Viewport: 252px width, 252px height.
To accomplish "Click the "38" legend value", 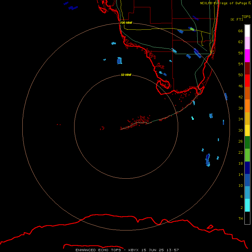I will [x=241, y=108].
